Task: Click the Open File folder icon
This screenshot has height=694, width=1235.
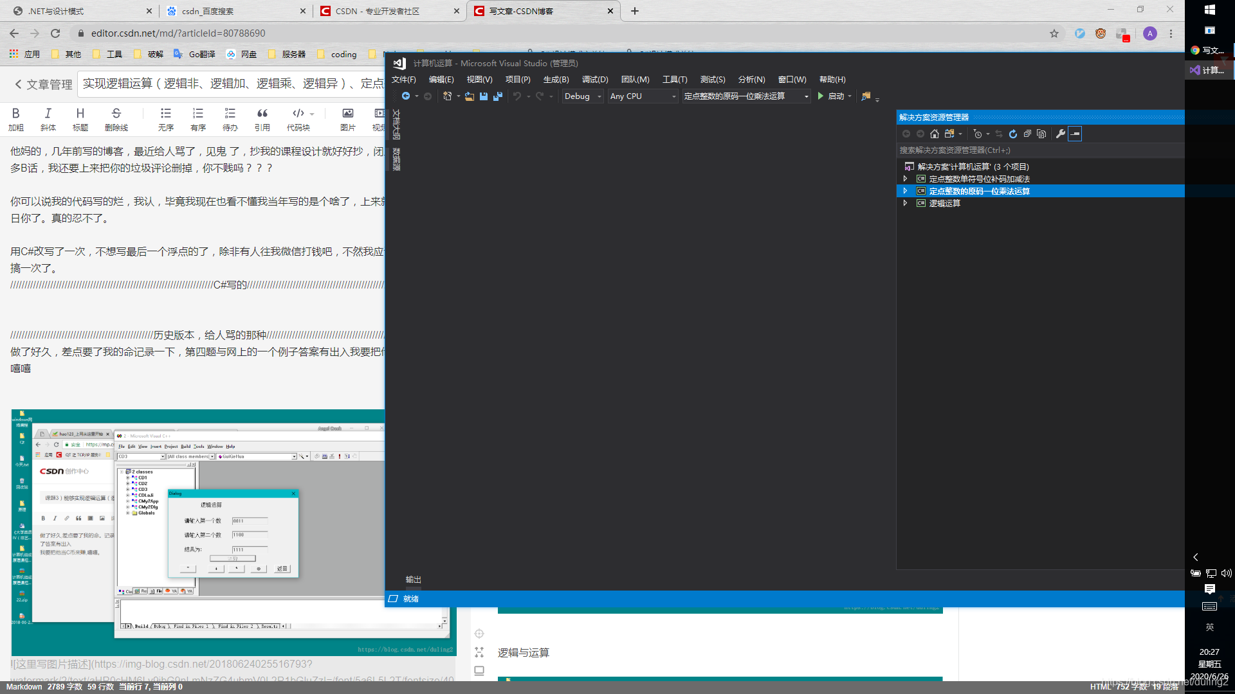Action: pos(470,96)
